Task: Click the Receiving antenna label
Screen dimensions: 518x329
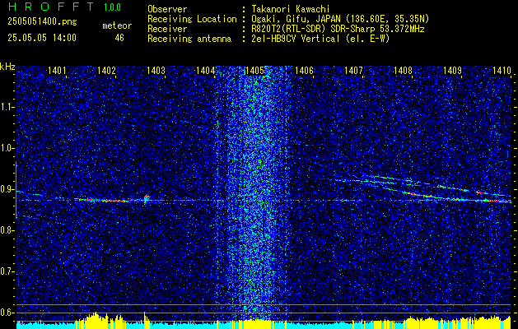Action: (x=189, y=39)
